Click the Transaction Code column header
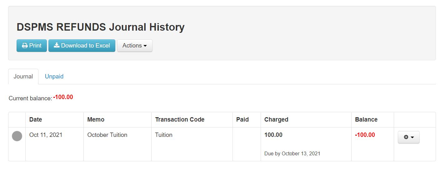 (x=180, y=120)
